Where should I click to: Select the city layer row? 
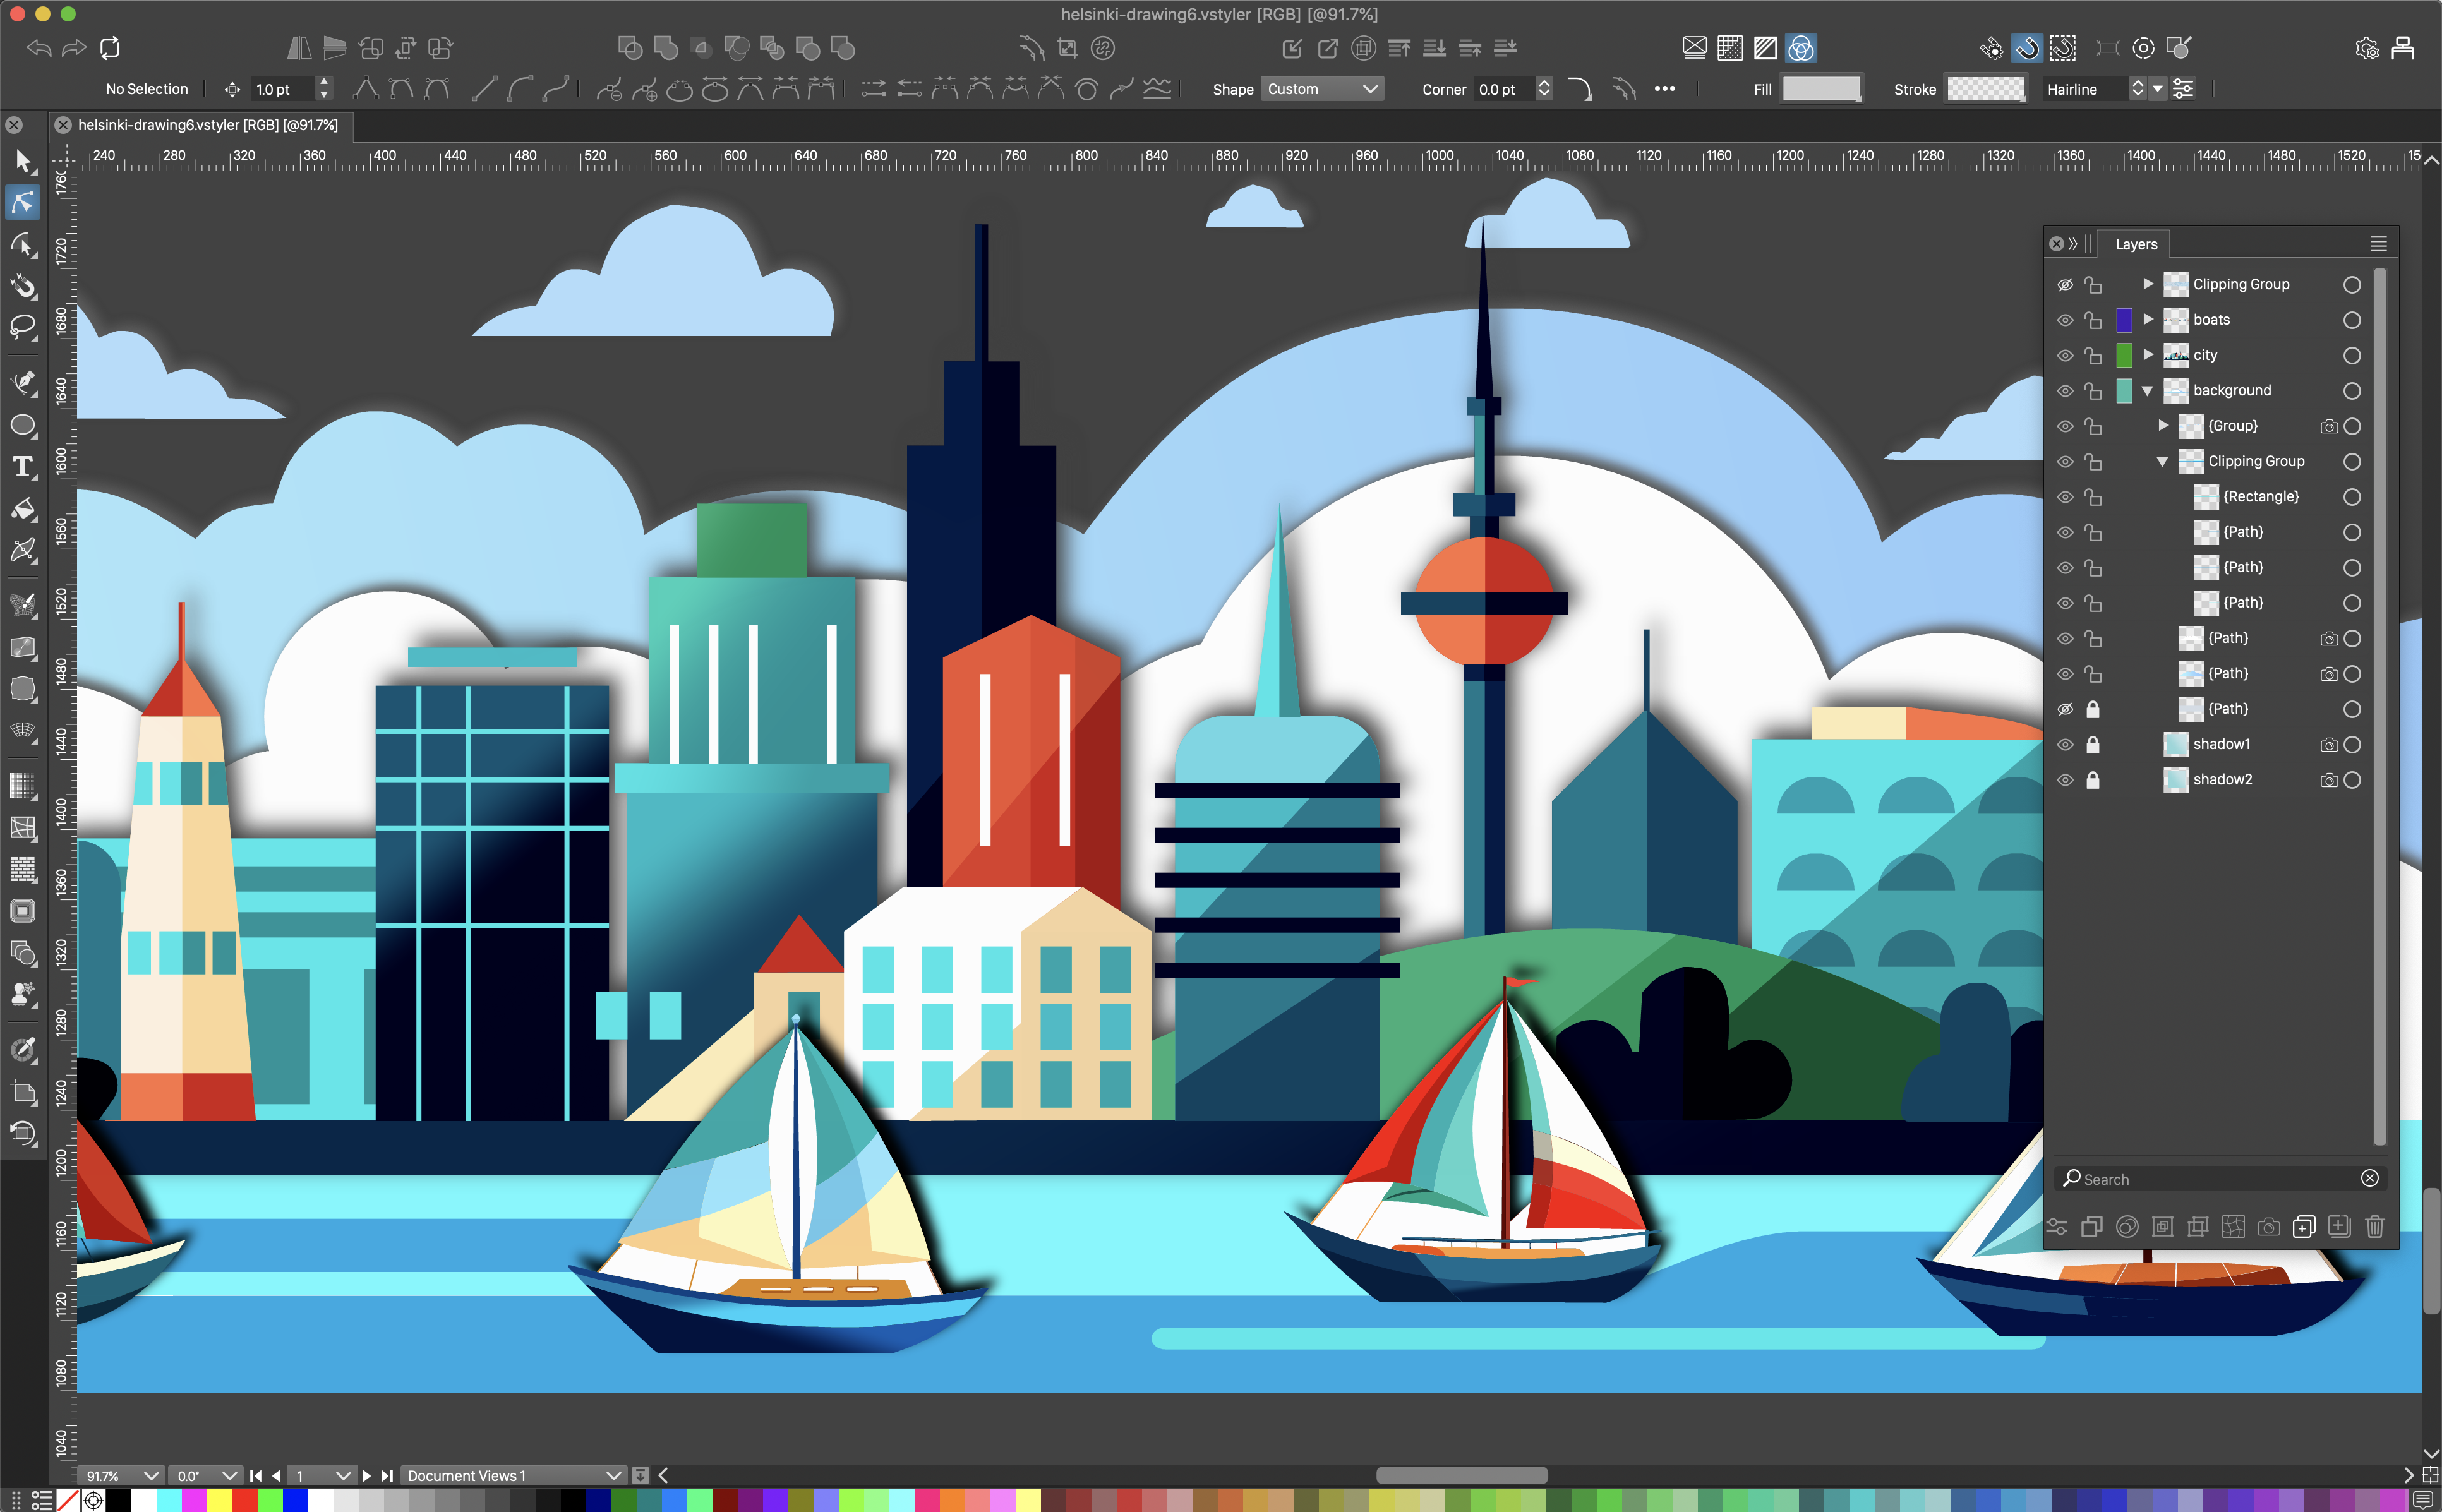coord(2210,355)
